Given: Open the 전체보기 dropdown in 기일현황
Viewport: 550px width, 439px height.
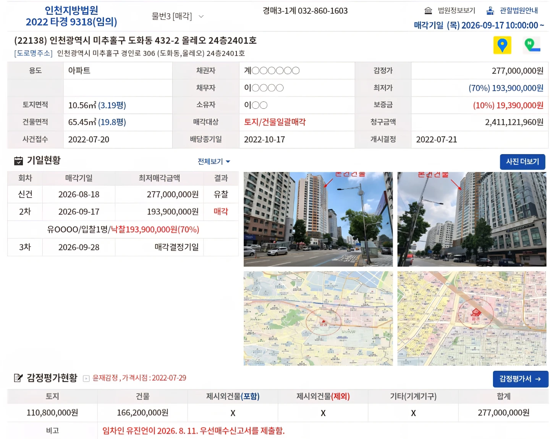Looking at the screenshot, I should point(214,161).
